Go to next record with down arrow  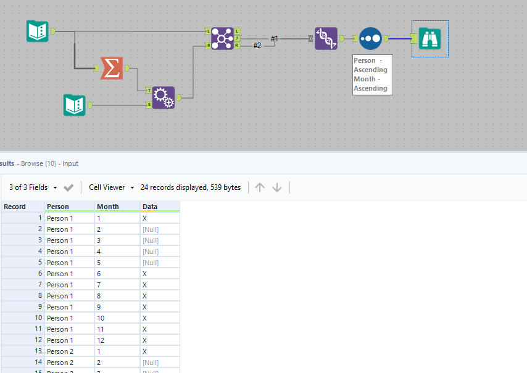click(277, 187)
